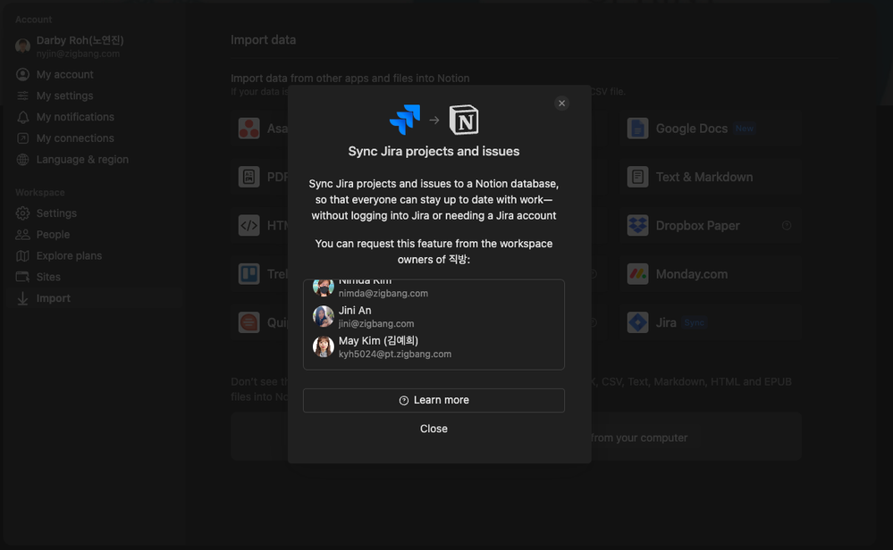Image resolution: width=893 pixels, height=550 pixels.
Task: Click the email kyh5024@pt.zigbang.com
Action: click(395, 354)
